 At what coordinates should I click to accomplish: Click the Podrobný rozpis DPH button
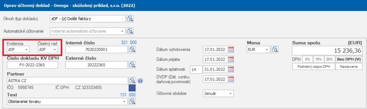[314, 67]
